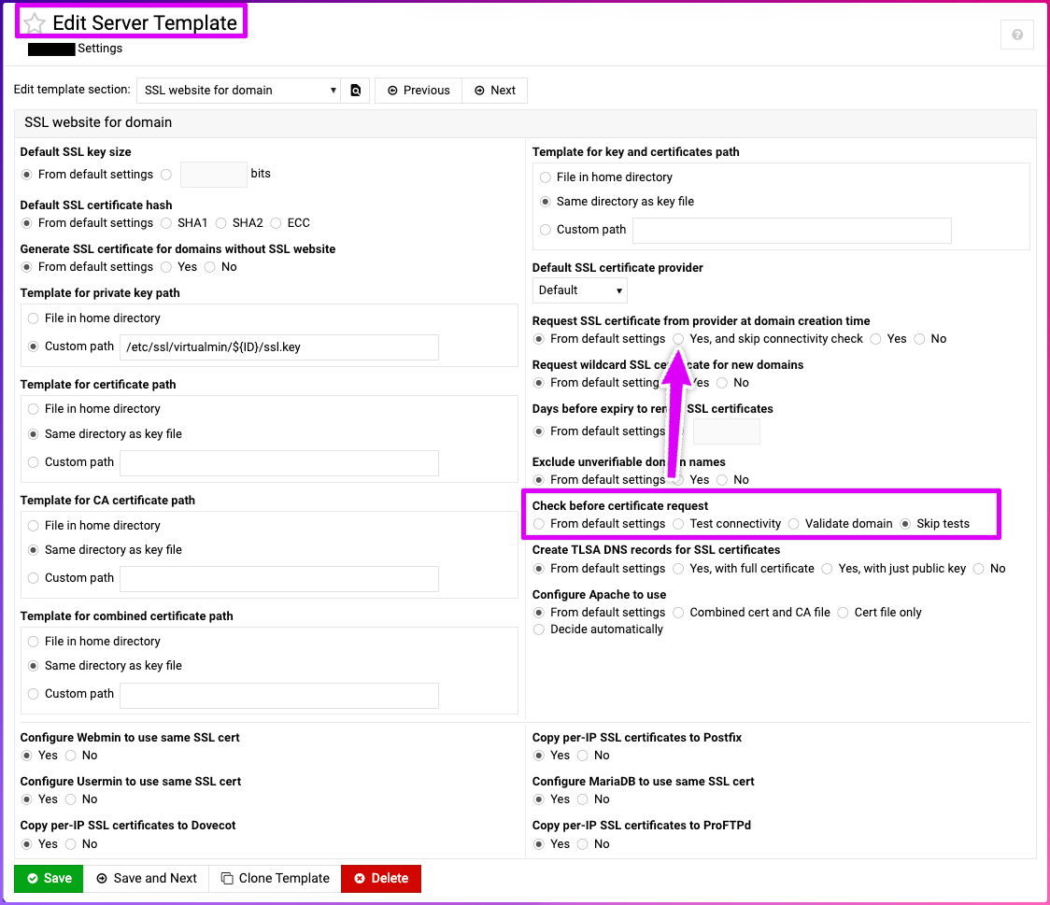Go to Previous template section
Viewport: 1050px width, 905px height.
pyautogui.click(x=419, y=91)
